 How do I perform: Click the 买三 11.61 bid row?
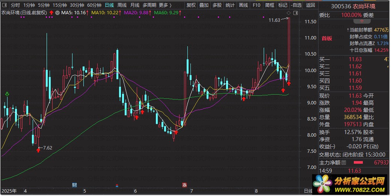[x=354, y=74]
